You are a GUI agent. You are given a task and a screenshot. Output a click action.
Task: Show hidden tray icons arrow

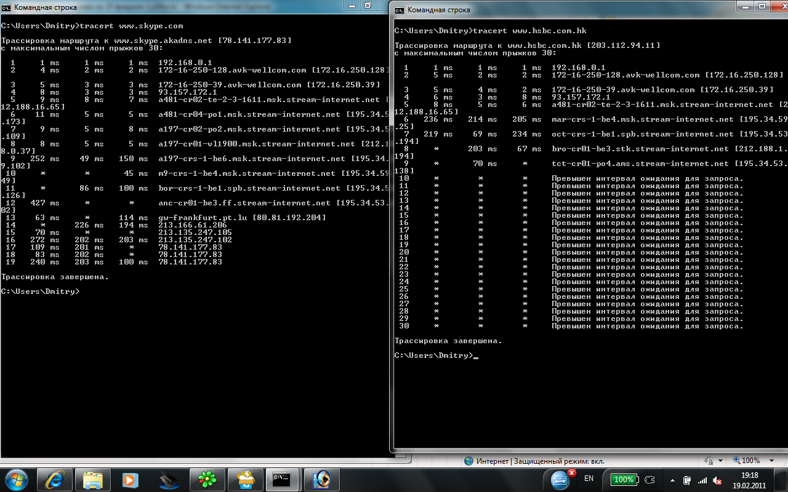(672, 480)
